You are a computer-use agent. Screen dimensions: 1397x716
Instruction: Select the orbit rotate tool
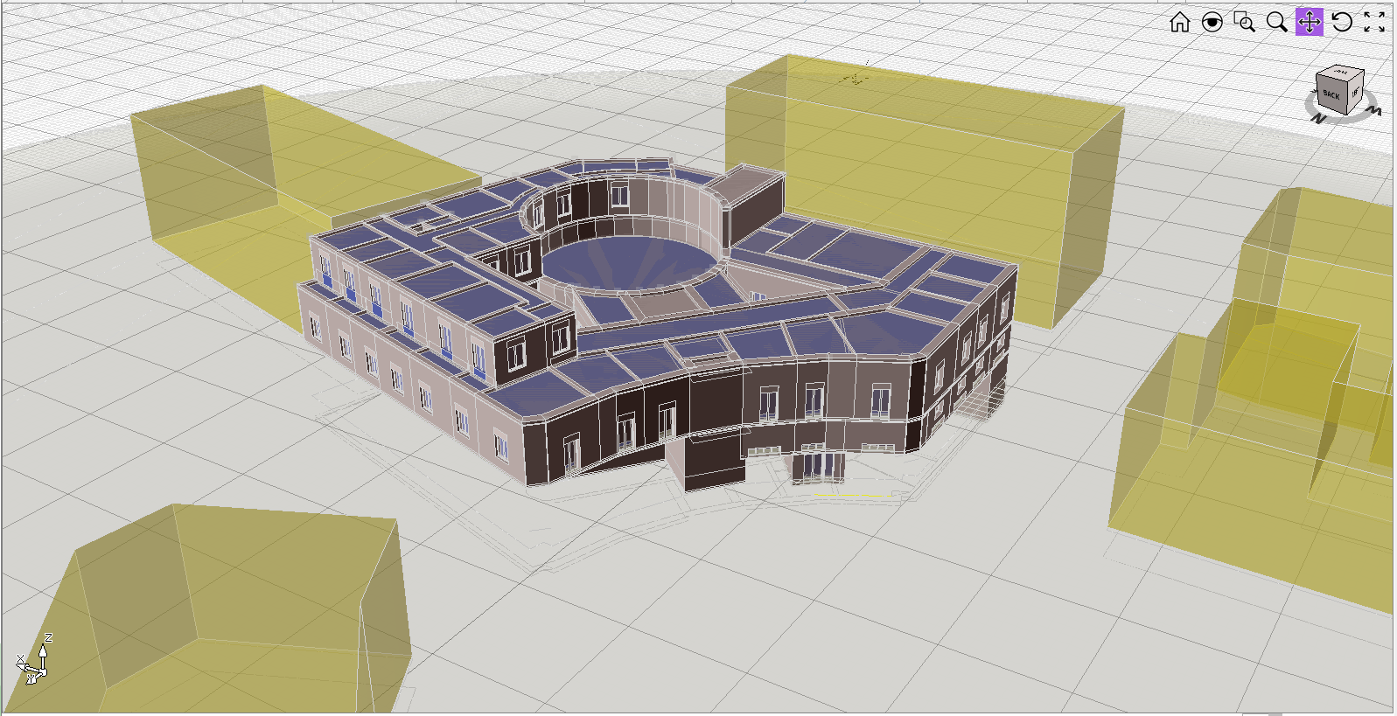point(1341,22)
